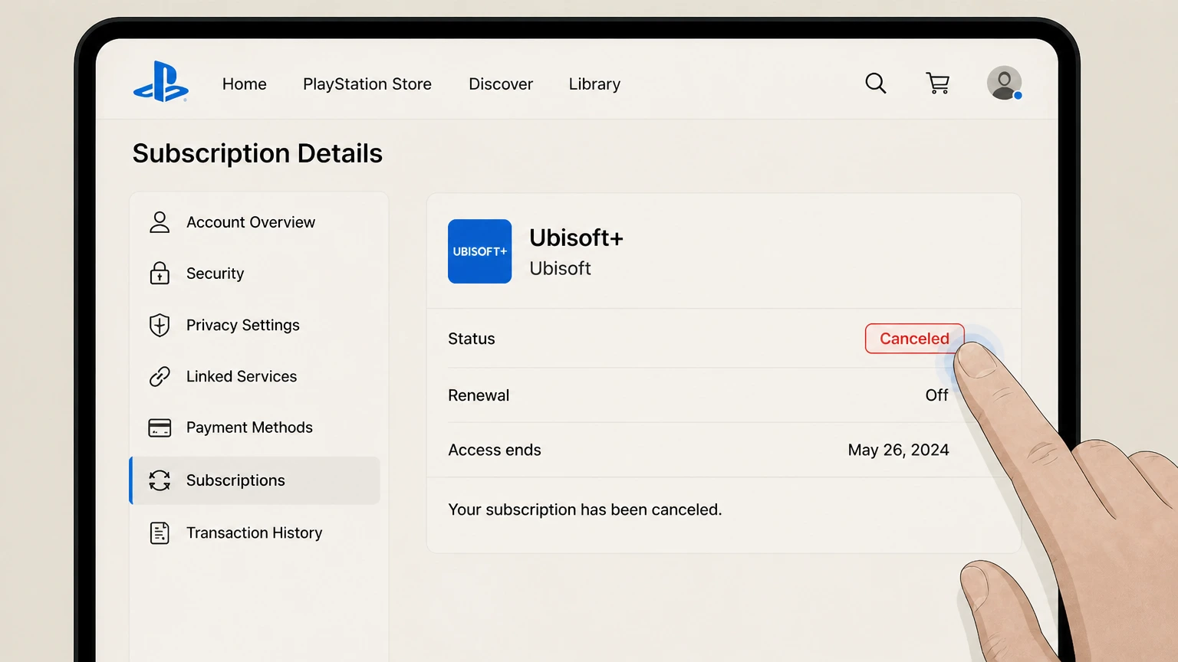Image resolution: width=1178 pixels, height=662 pixels.
Task: Open the Discover navigation item
Action: 501,84
